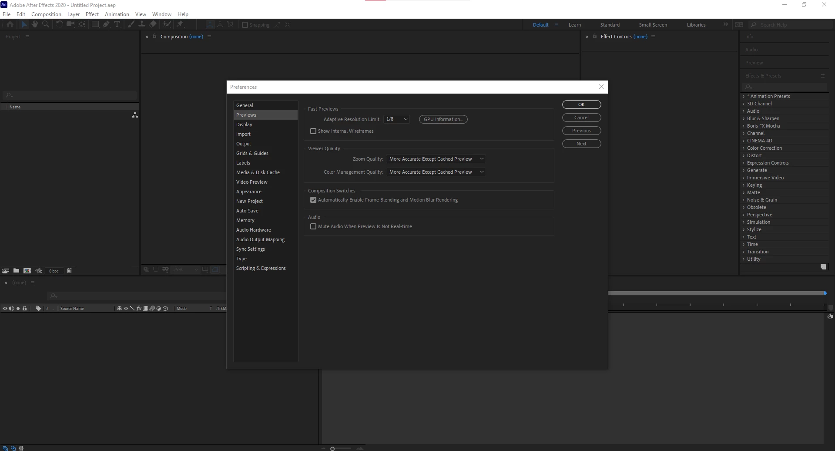Select the Roto Brush tool

point(167,24)
